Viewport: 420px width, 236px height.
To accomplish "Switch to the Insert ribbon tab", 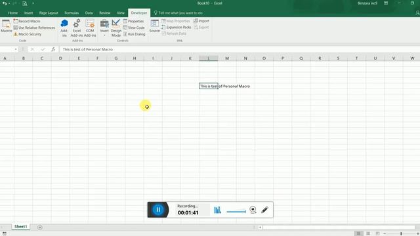I will click(28, 13).
